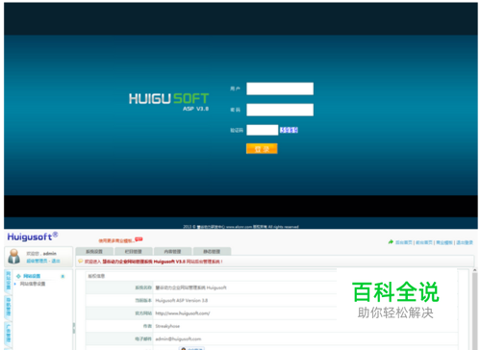Screen dimensions: 481x350
Task: Select the 网站设置 vertical side tab
Action: click(9, 281)
